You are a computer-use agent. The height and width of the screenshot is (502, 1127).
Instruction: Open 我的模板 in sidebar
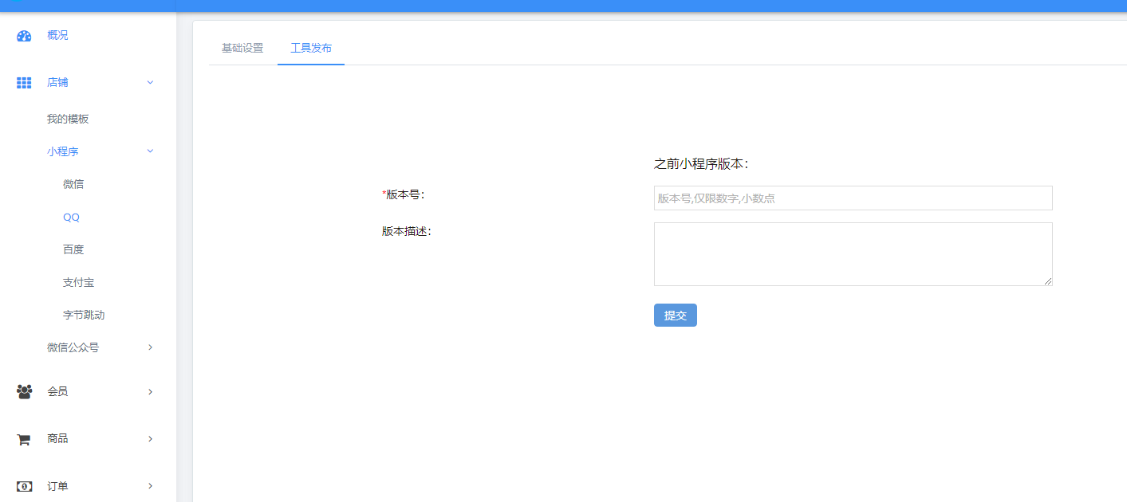pos(68,119)
